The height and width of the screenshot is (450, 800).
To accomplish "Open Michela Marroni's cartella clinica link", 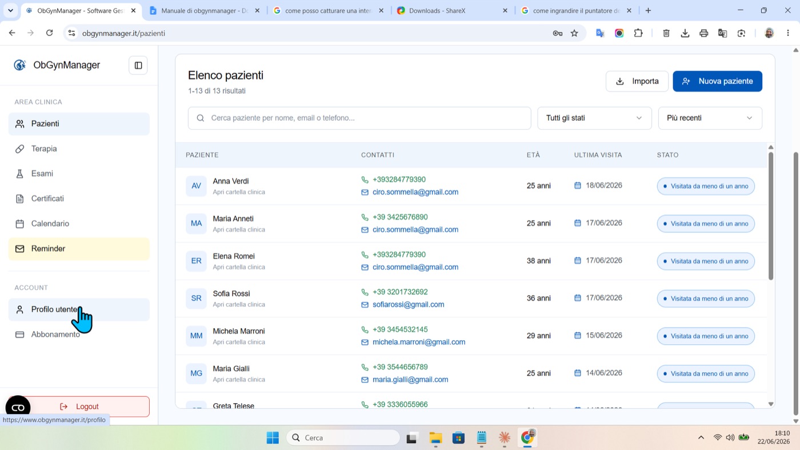I will coord(239,342).
